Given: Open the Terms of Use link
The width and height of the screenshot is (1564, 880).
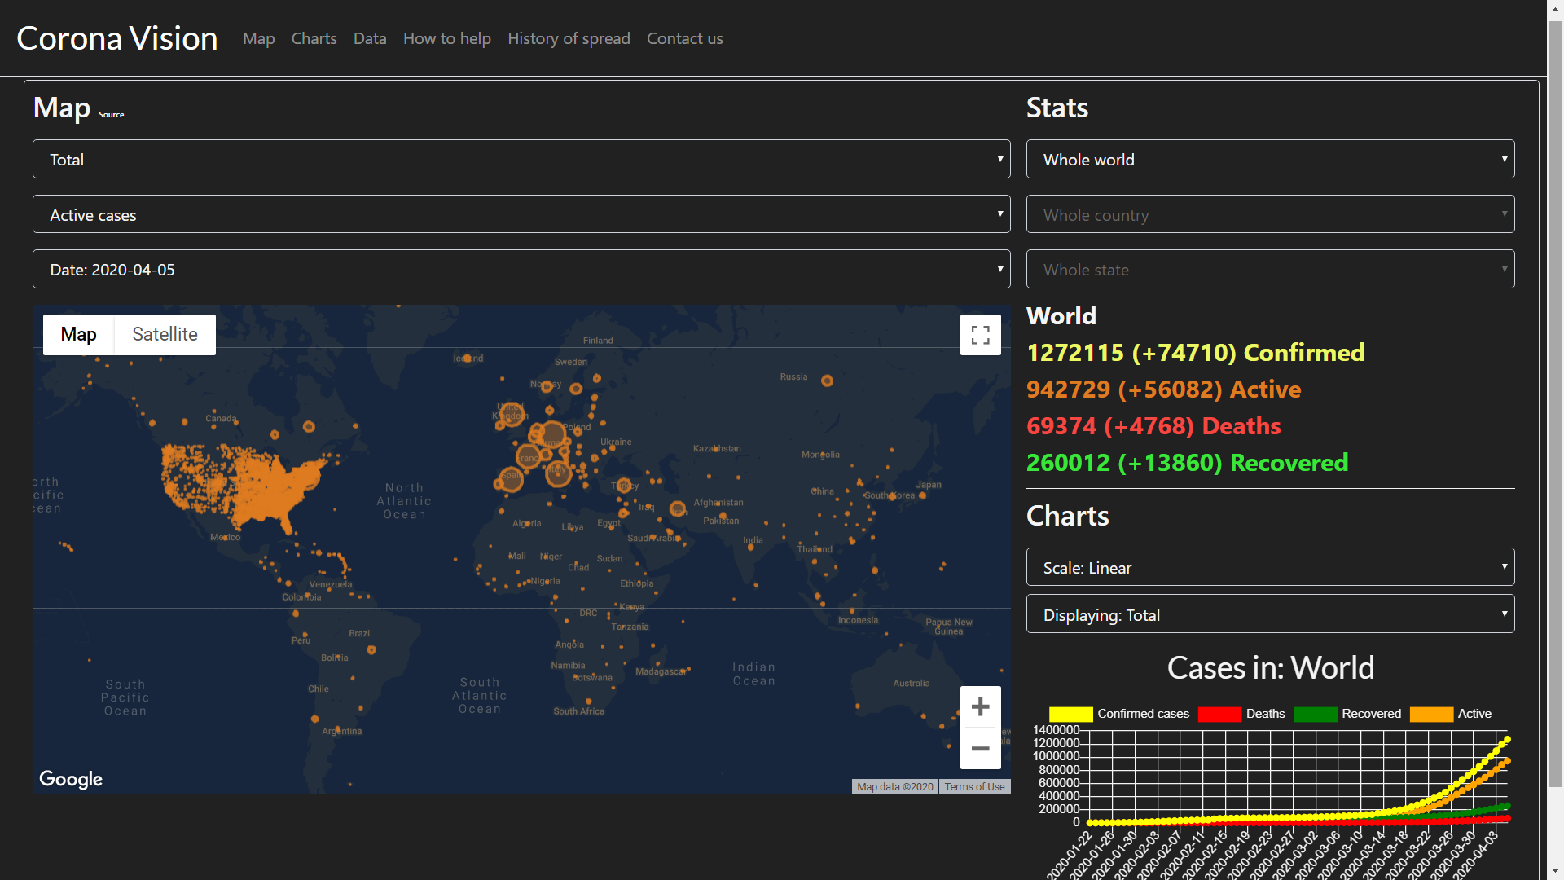Looking at the screenshot, I should 974,786.
